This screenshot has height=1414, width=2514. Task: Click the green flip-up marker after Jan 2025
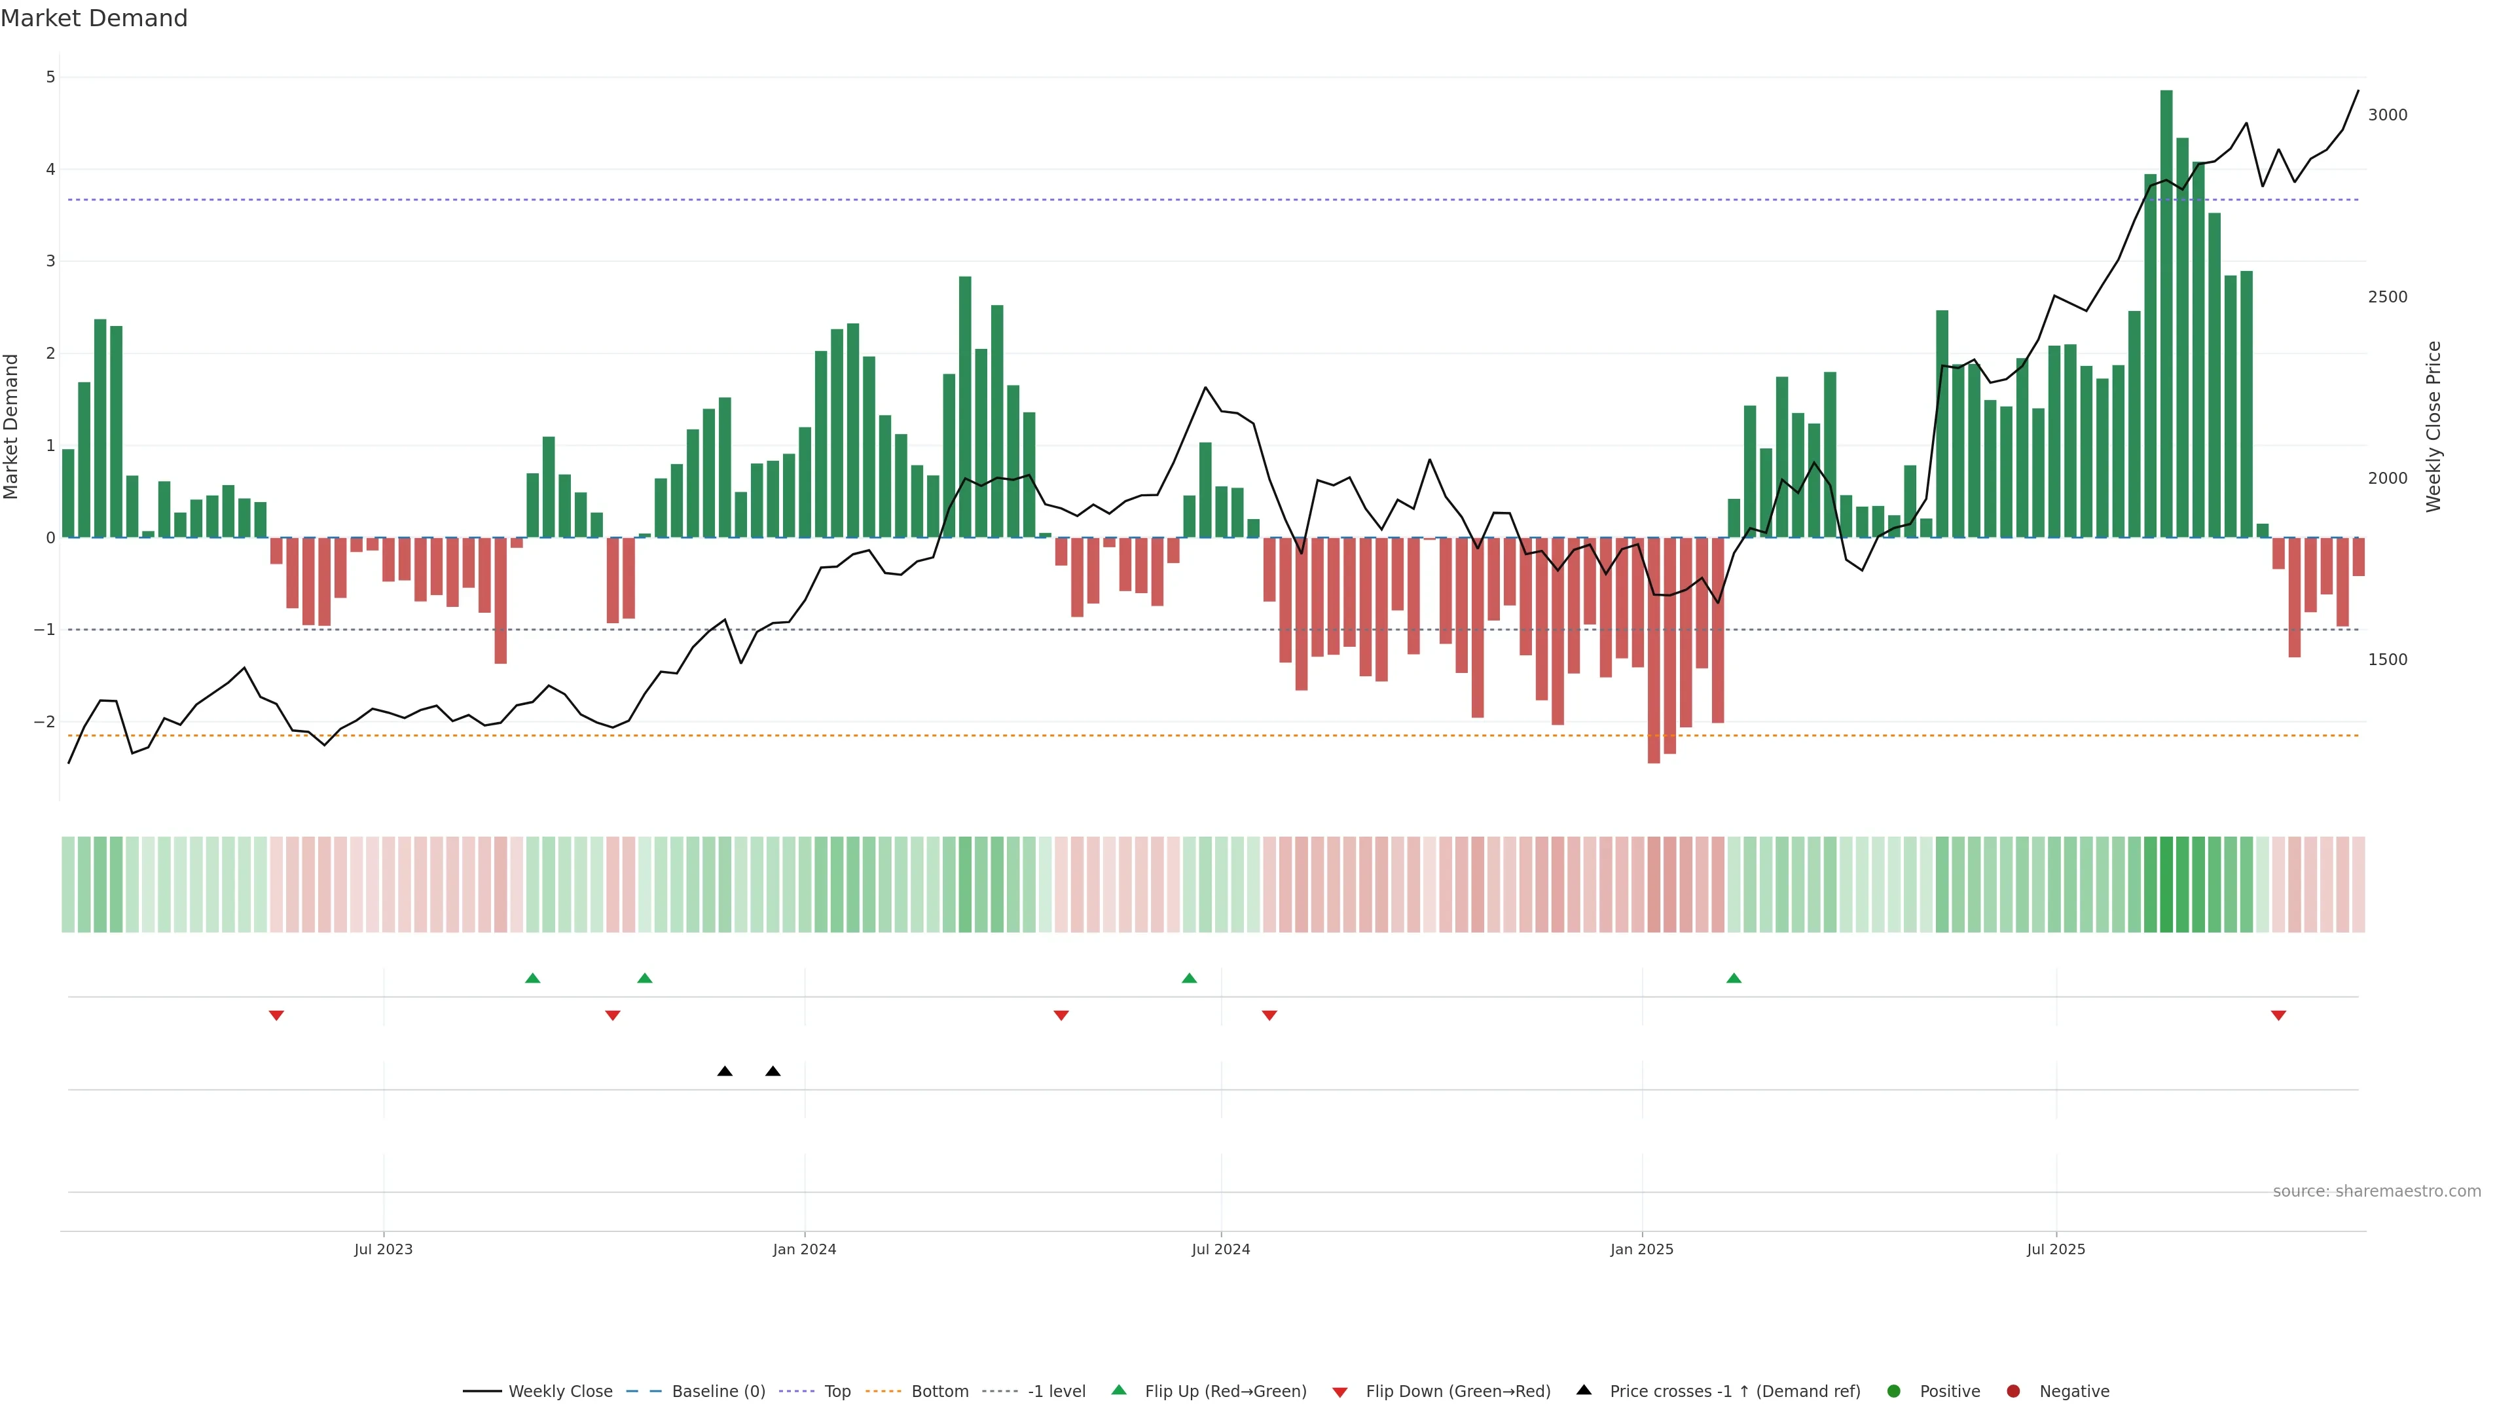click(1734, 979)
